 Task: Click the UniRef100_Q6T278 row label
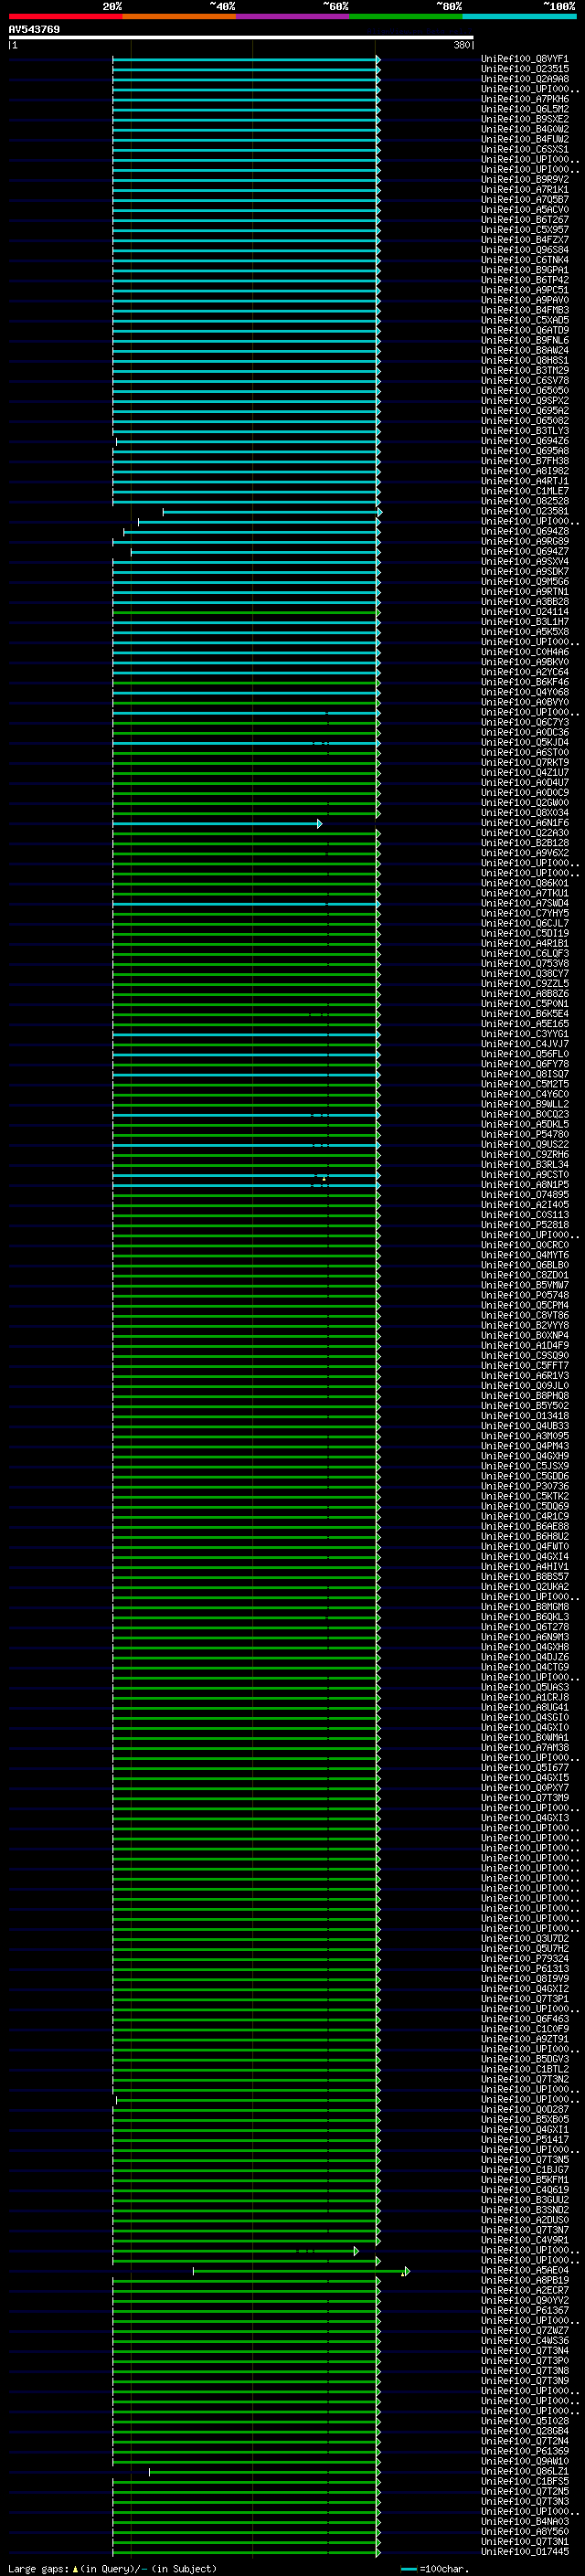click(x=525, y=1627)
